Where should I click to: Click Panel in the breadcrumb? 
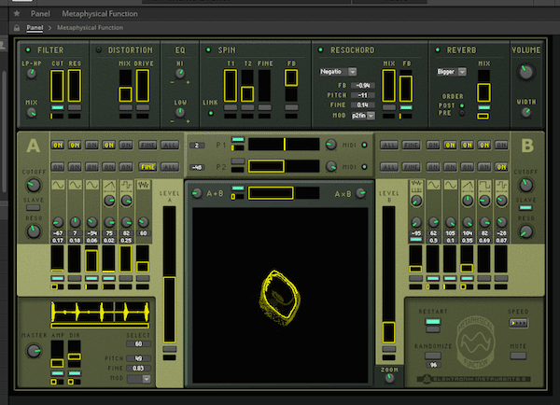pyautogui.click(x=35, y=27)
